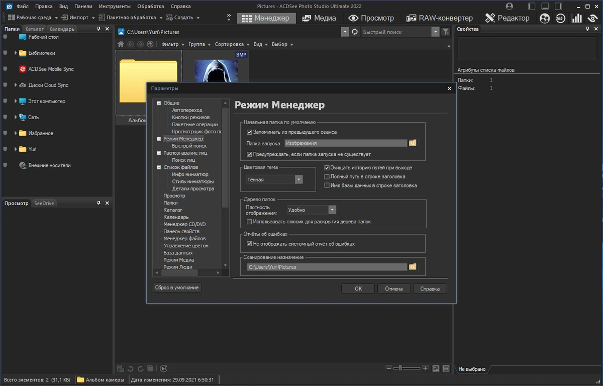
Task: Toggle 'Не отображать системный отчёт об ошибках'
Action: click(x=249, y=244)
